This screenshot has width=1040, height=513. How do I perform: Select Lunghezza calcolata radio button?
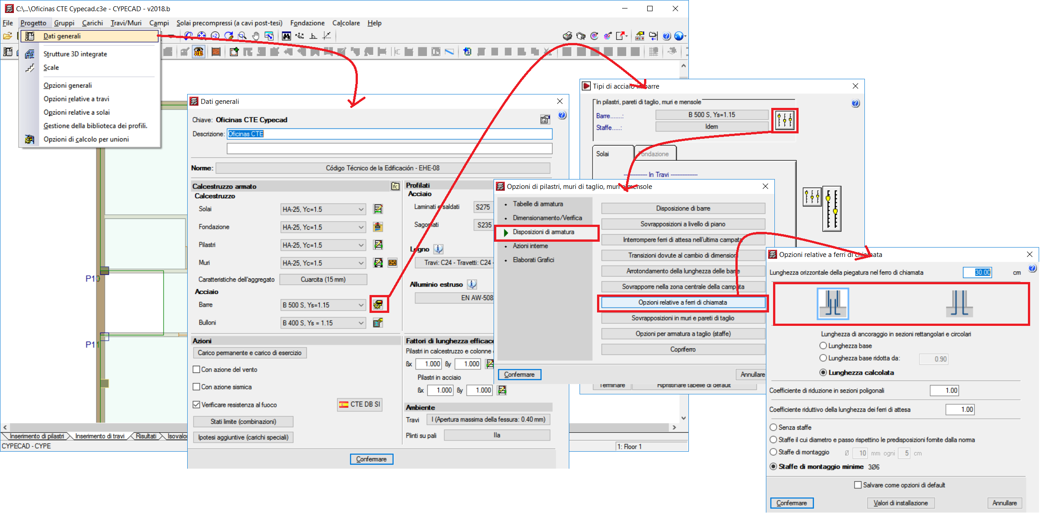coord(823,372)
